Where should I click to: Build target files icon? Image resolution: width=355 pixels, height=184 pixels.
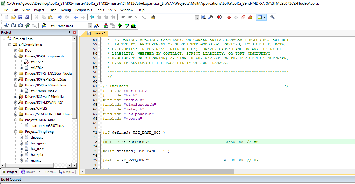tap(13, 25)
